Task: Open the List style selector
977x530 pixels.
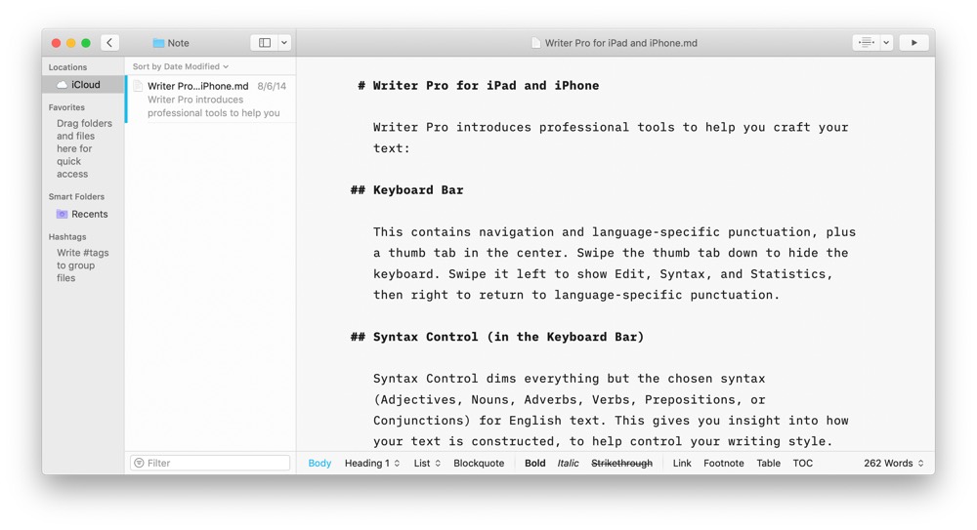Action: point(428,464)
